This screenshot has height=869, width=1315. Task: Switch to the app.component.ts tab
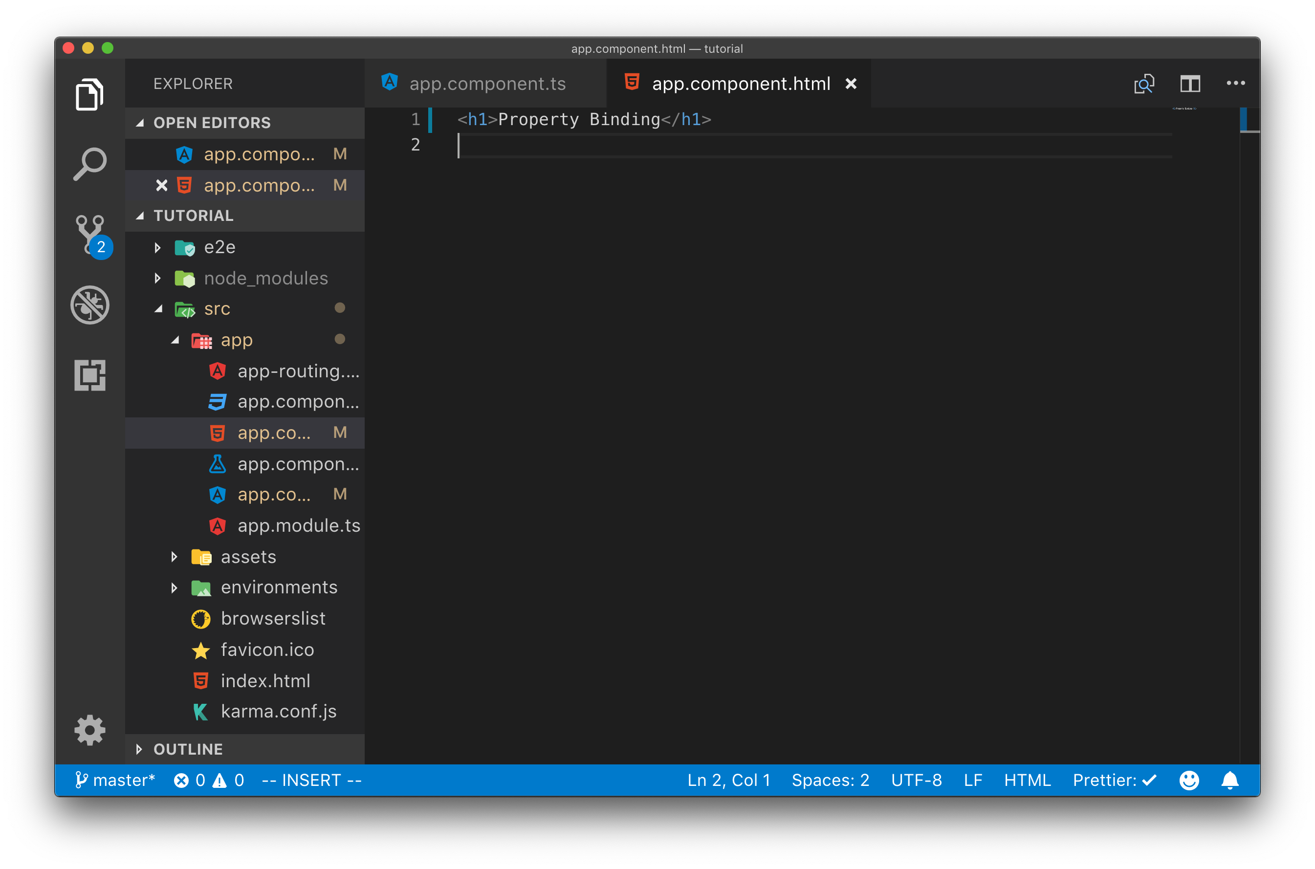point(485,84)
